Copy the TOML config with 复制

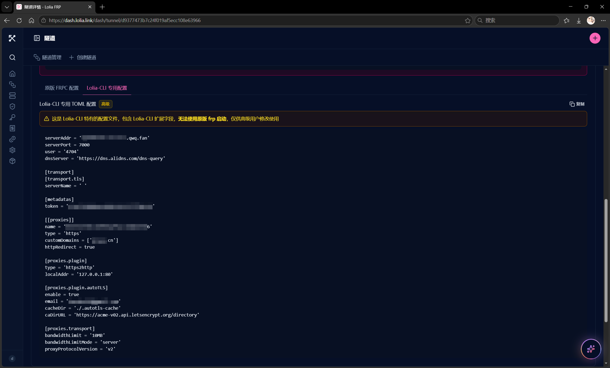click(x=577, y=104)
